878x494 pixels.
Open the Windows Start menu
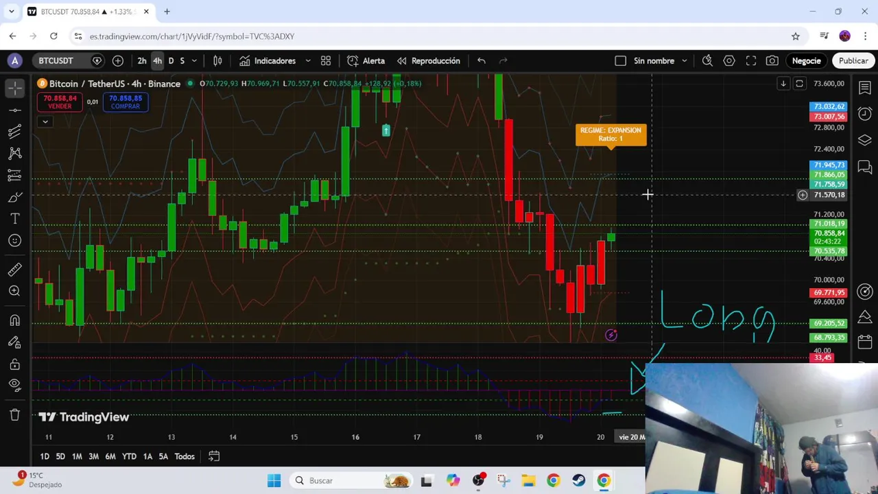click(274, 481)
